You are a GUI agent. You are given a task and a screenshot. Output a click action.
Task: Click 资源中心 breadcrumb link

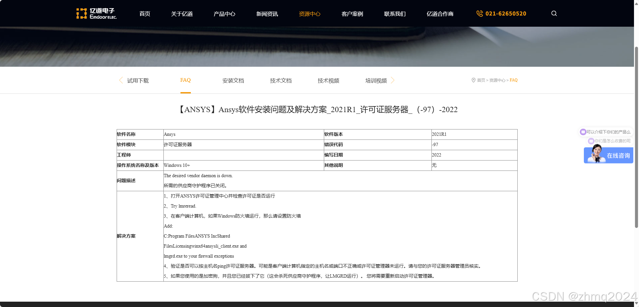pyautogui.click(x=497, y=80)
